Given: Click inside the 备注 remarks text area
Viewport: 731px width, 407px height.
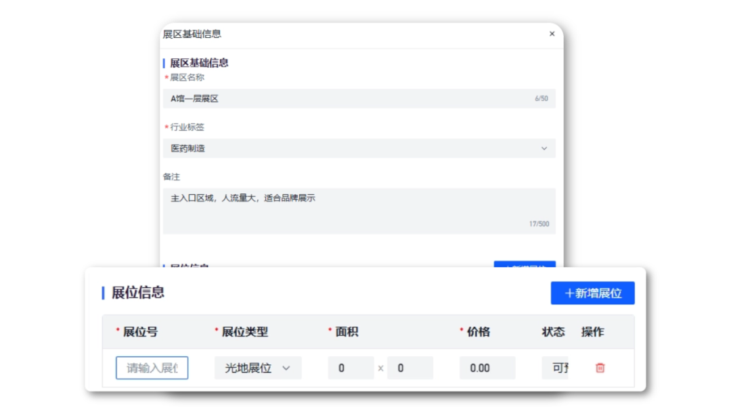Looking at the screenshot, I should 359,203.
